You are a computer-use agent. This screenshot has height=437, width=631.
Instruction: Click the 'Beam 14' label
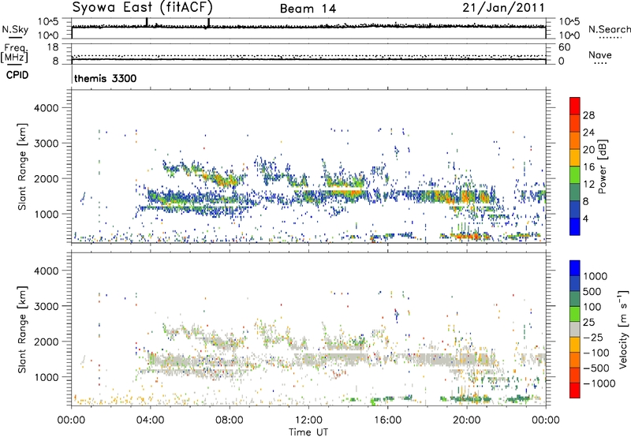click(308, 9)
